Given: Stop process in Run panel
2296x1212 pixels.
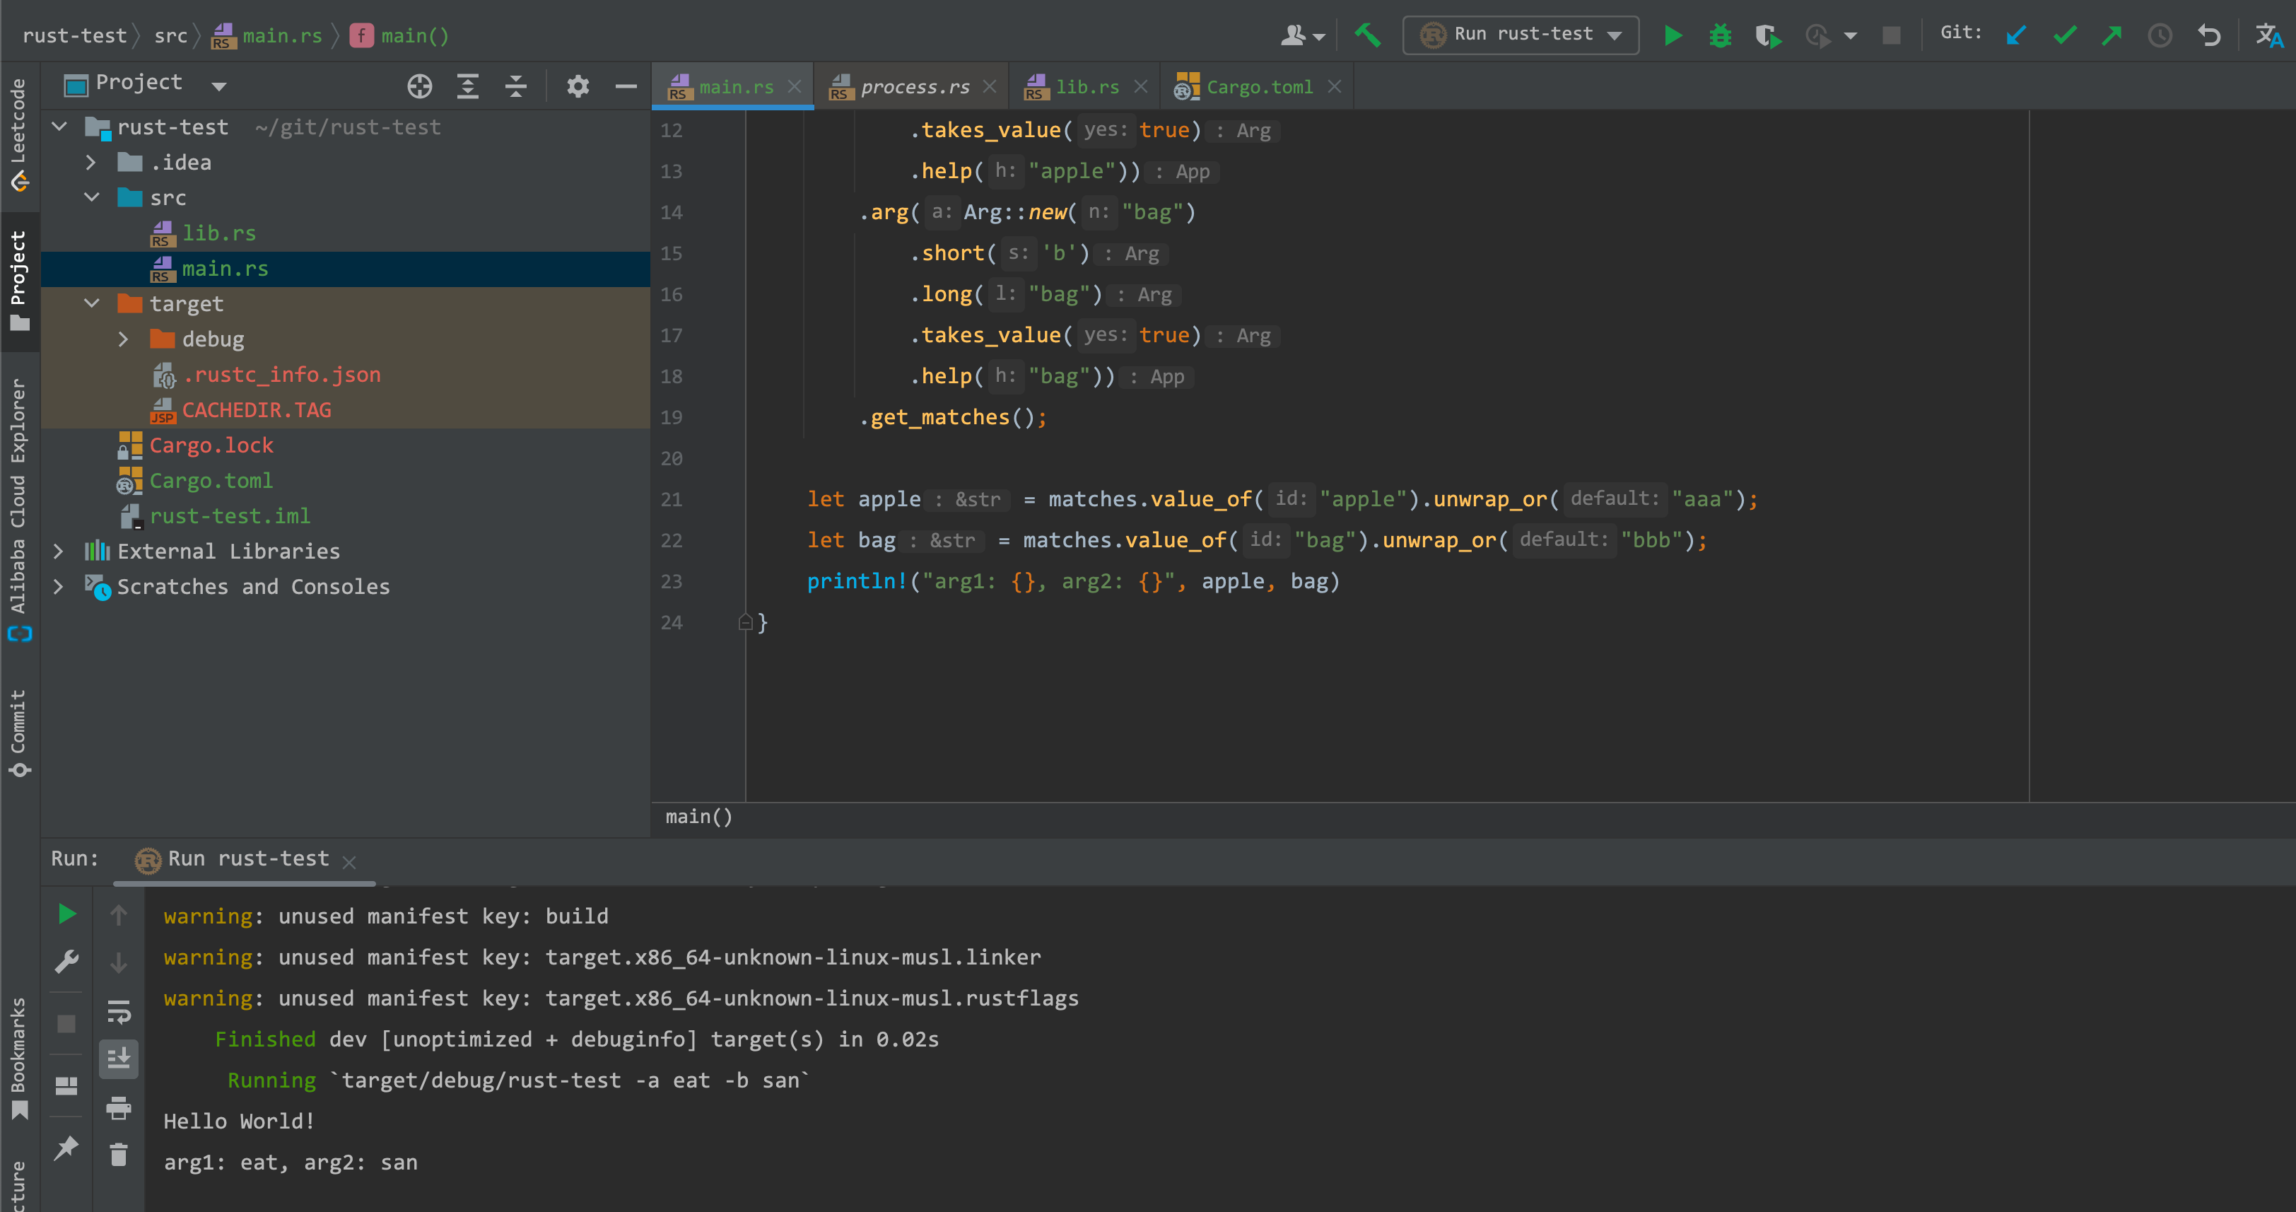Looking at the screenshot, I should tap(66, 1023).
